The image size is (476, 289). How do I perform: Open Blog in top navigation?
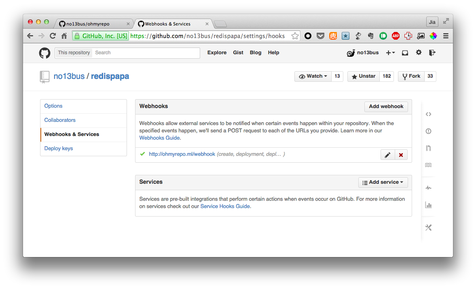click(x=255, y=53)
